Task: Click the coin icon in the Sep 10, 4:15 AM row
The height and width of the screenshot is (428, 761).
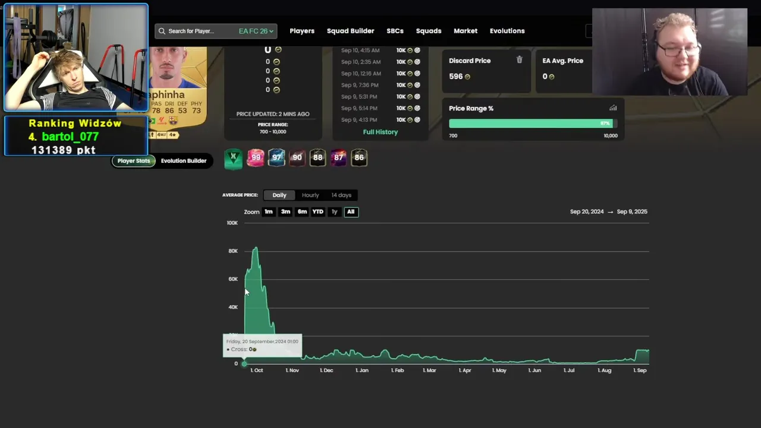Action: (410, 51)
